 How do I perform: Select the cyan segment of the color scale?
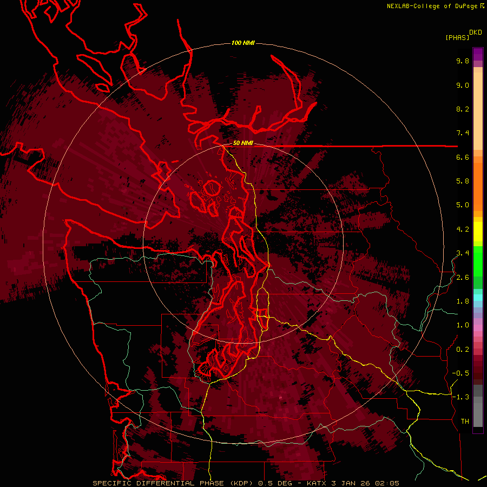[x=478, y=298]
